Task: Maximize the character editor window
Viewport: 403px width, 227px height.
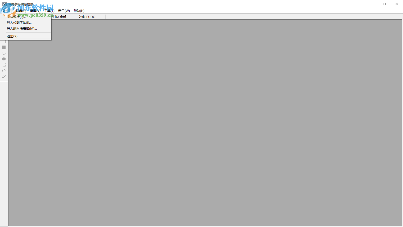Action: coord(384,4)
